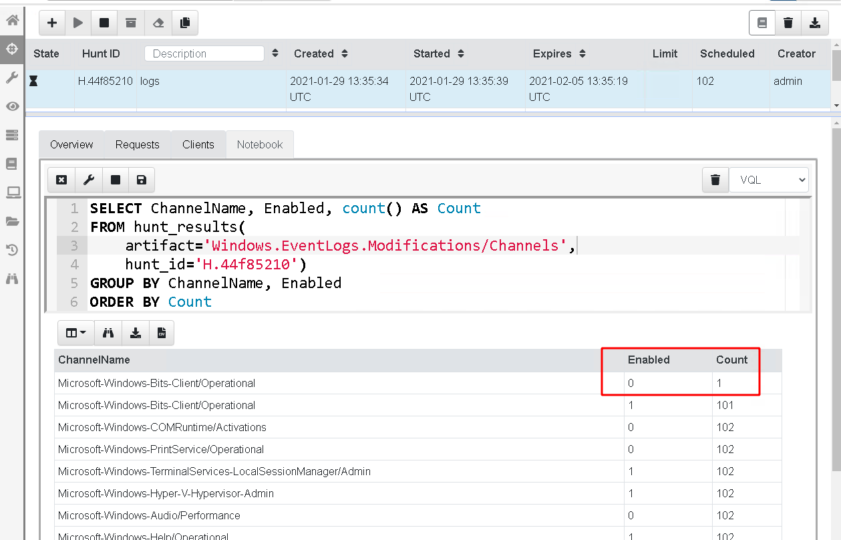Open the Clients tab

pyautogui.click(x=198, y=144)
